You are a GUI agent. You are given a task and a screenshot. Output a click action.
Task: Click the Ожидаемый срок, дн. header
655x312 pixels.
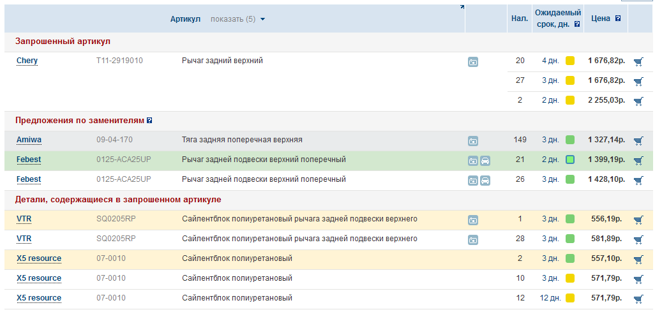[x=558, y=19]
